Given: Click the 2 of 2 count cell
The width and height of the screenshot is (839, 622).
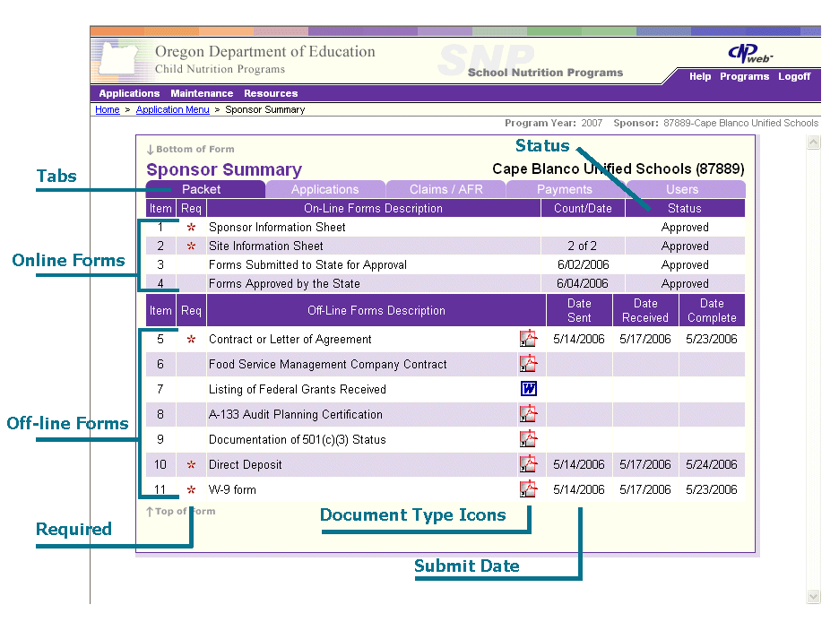Looking at the screenshot, I should [582, 246].
